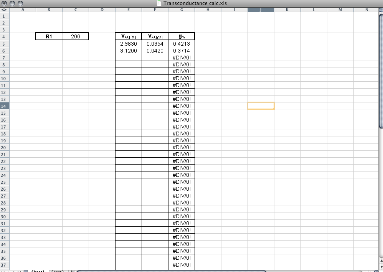Select column D header
Image resolution: width=383 pixels, height=272 pixels.
coord(102,10)
